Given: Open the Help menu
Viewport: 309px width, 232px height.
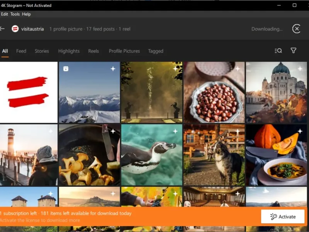Looking at the screenshot, I should point(26,14).
